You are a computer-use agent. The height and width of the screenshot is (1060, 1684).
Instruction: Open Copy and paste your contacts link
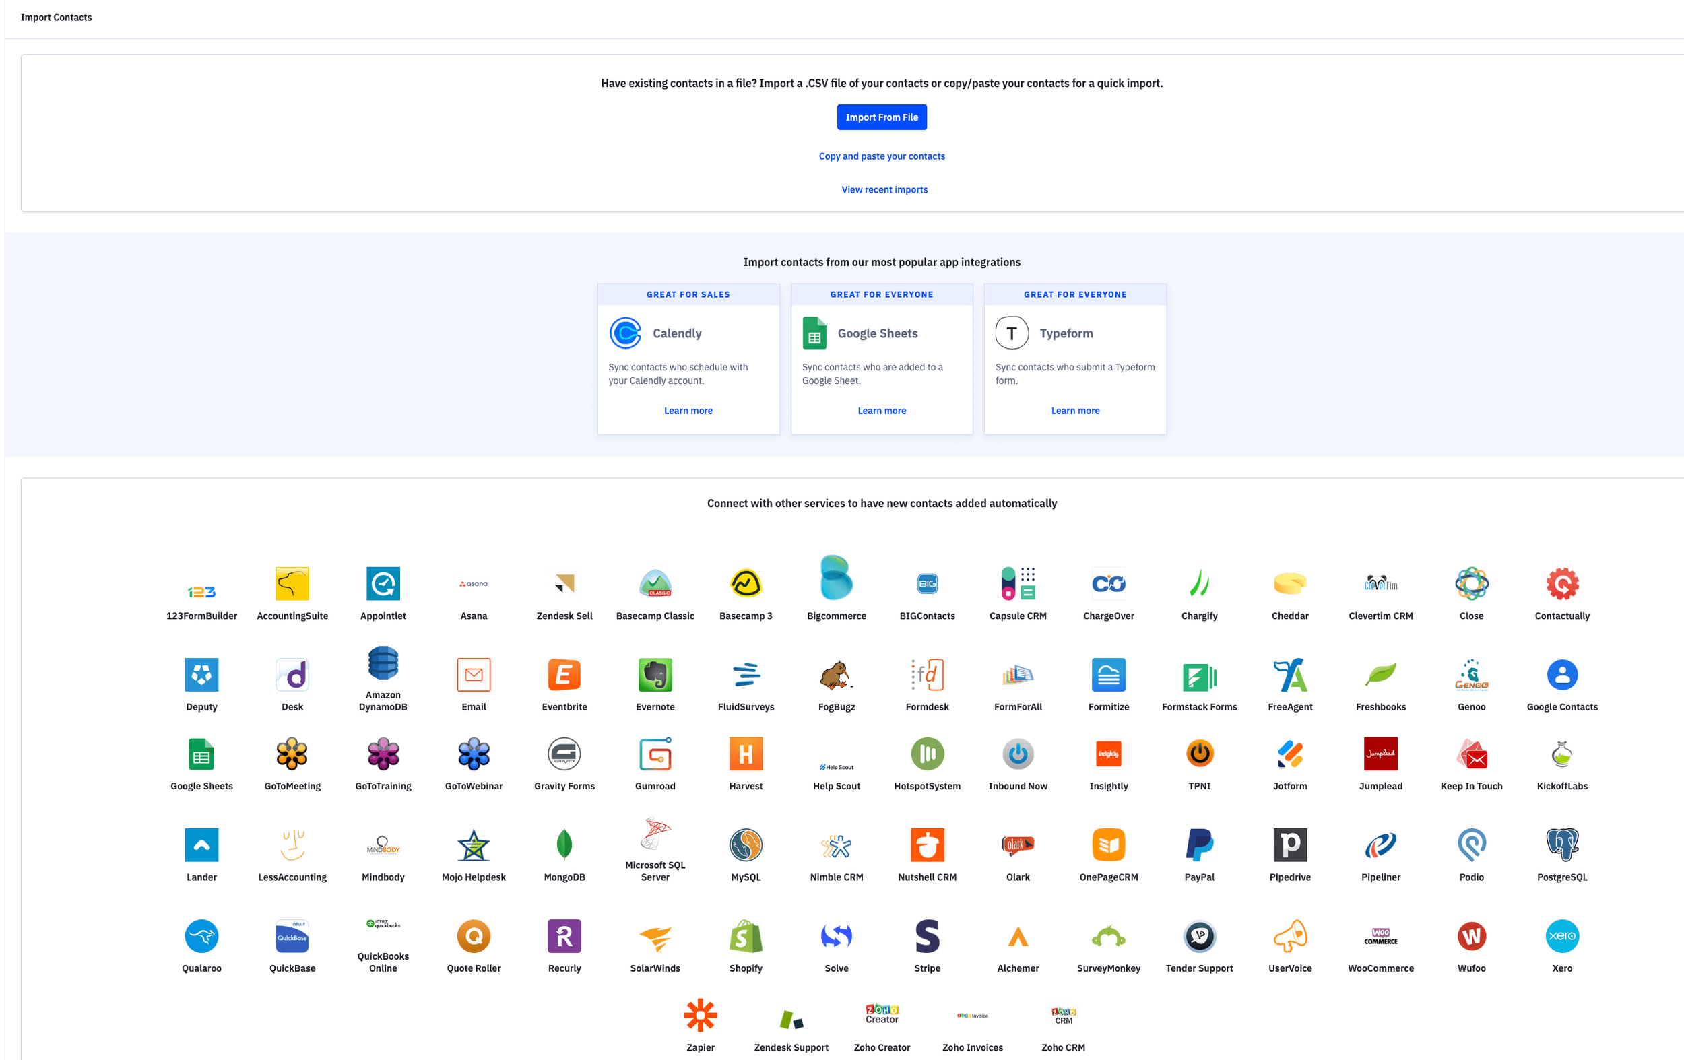point(881,156)
